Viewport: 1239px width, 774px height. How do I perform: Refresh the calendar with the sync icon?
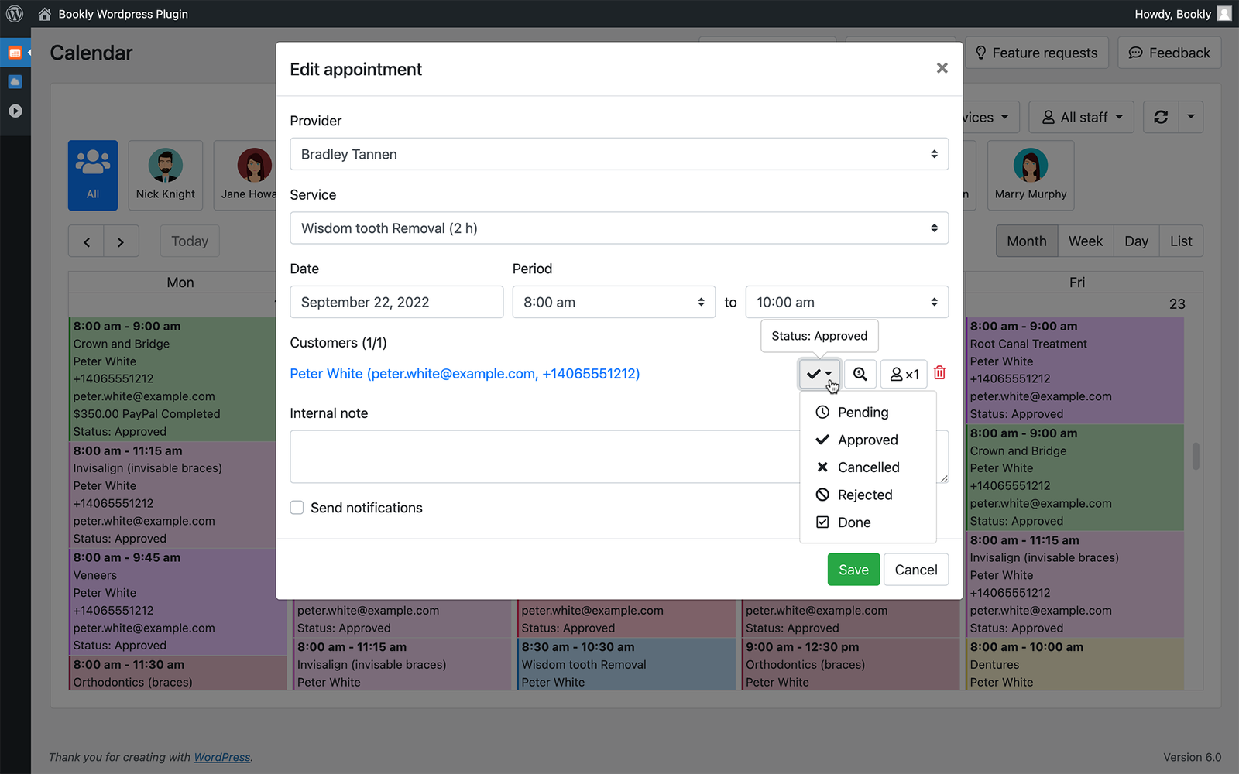(1161, 117)
